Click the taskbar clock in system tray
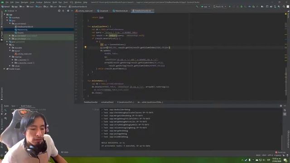 pyautogui.click(x=276, y=160)
